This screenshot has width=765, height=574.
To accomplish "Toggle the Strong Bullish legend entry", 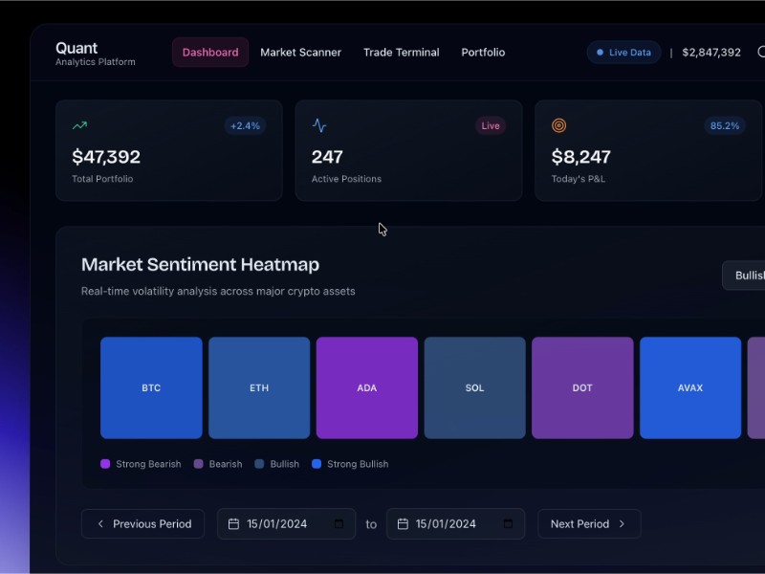I will tap(352, 464).
